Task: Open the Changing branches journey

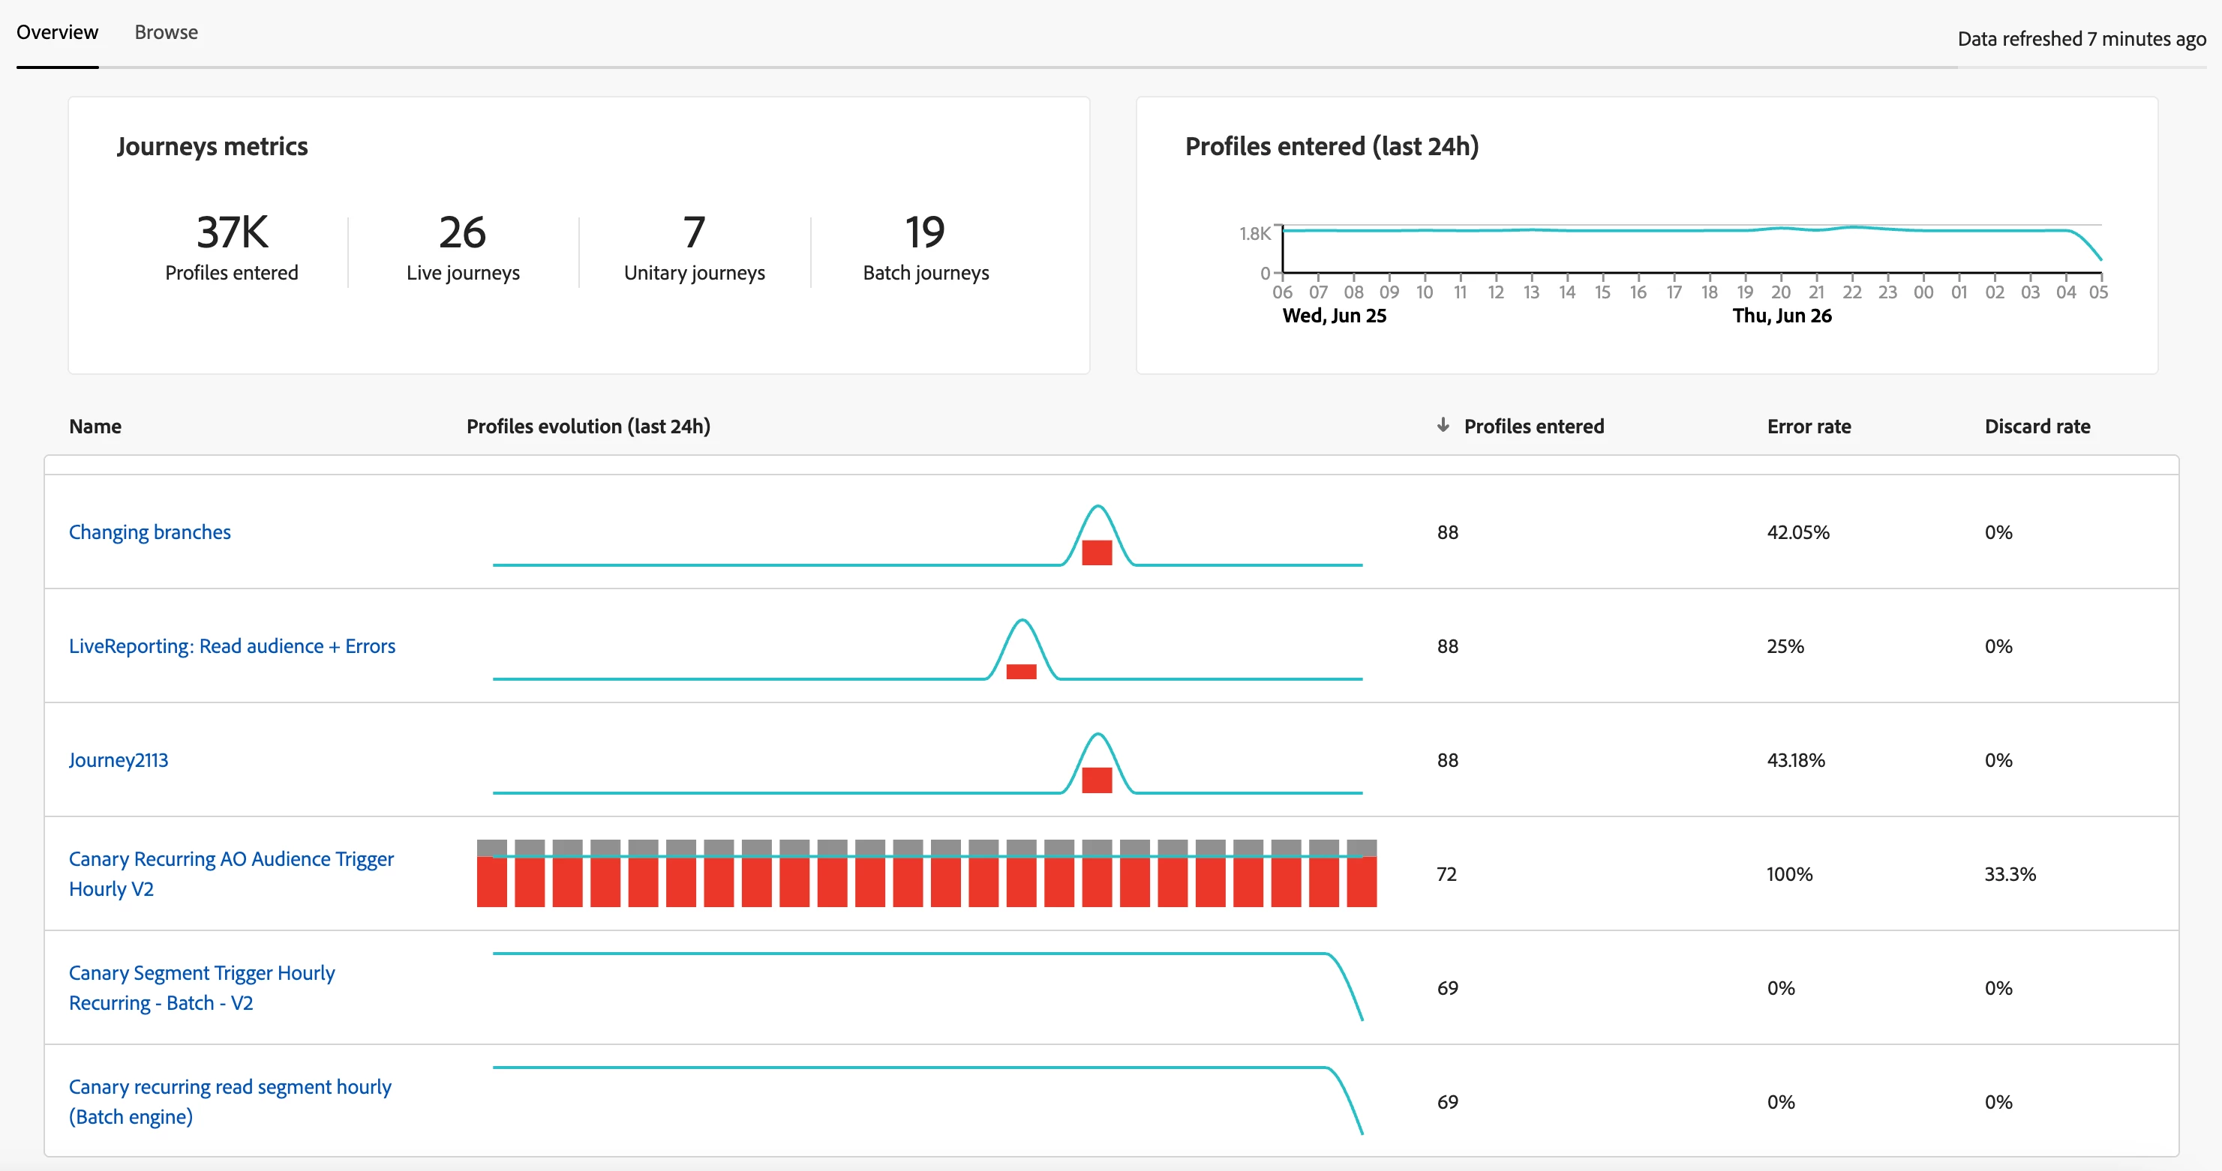Action: point(150,532)
